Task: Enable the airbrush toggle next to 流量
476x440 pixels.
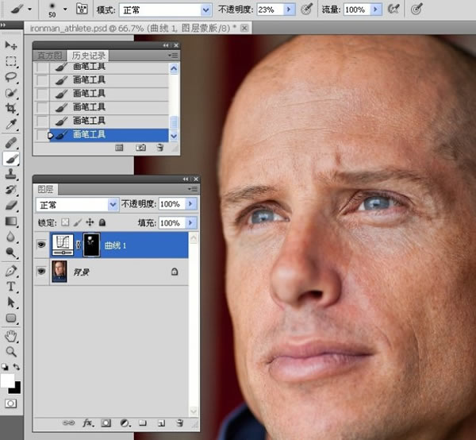Action: [393, 10]
